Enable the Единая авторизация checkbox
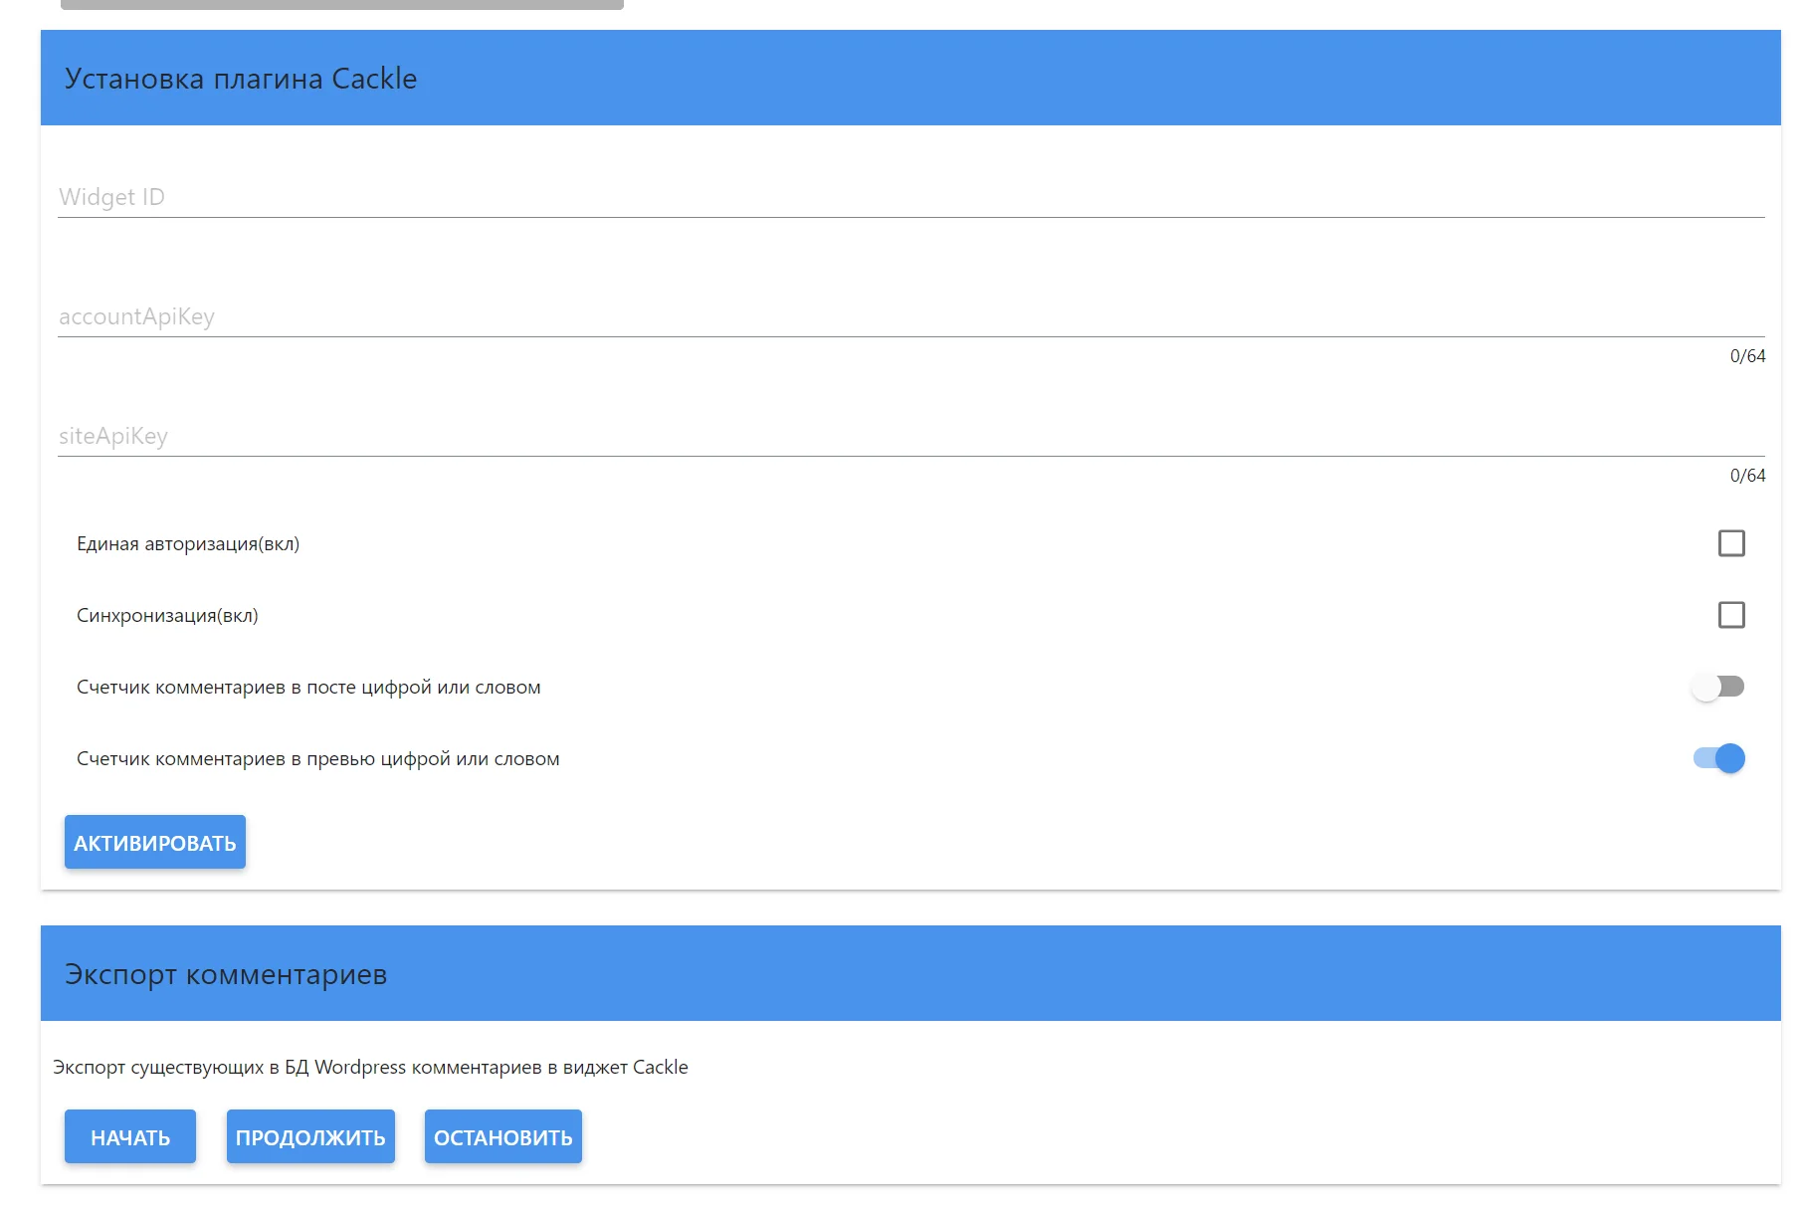This screenshot has width=1798, height=1209. 1731,543
